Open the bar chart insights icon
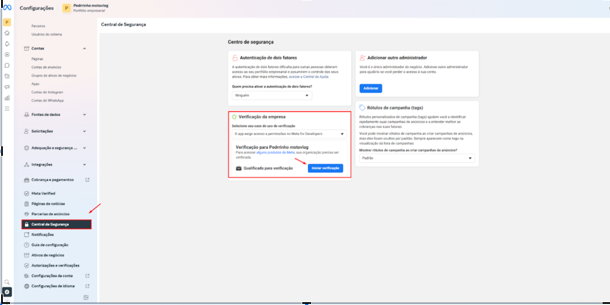 click(7, 98)
